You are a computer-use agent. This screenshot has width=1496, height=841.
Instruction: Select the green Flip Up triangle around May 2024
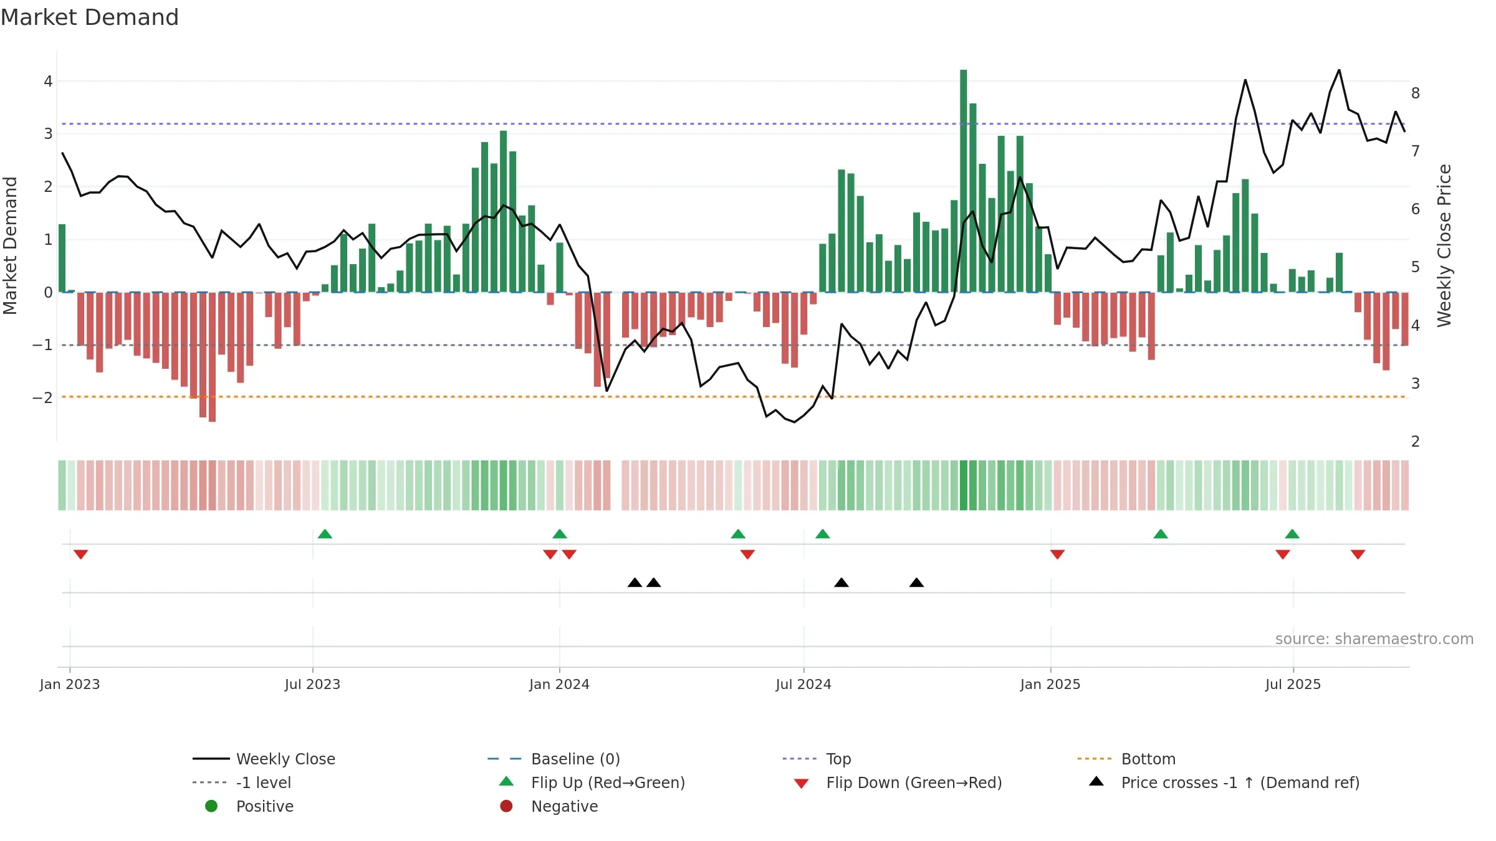(738, 534)
